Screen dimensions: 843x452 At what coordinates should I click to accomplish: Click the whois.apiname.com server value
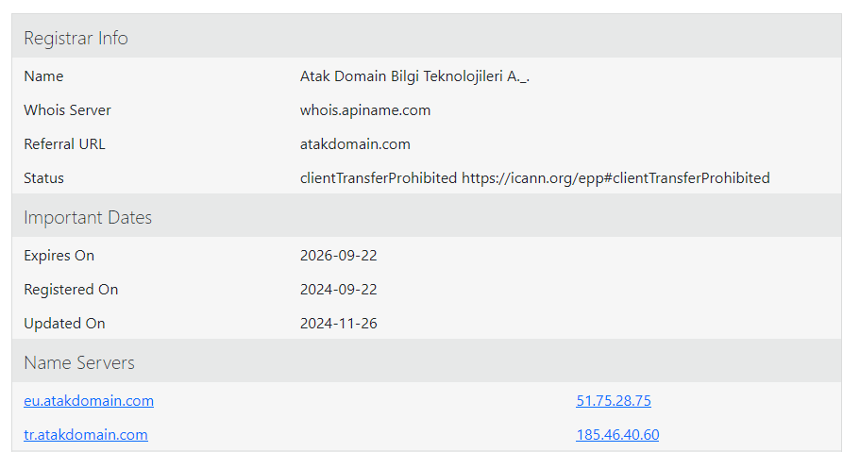coord(365,110)
